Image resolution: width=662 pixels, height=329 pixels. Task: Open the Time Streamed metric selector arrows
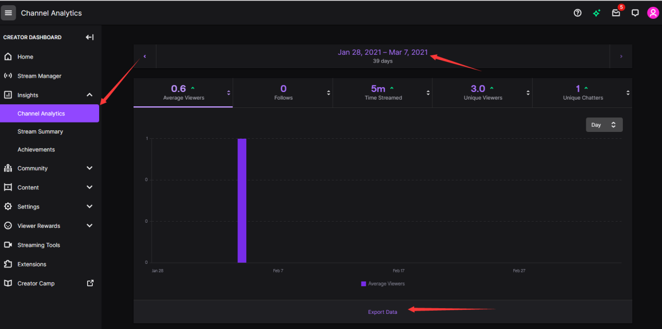click(428, 93)
